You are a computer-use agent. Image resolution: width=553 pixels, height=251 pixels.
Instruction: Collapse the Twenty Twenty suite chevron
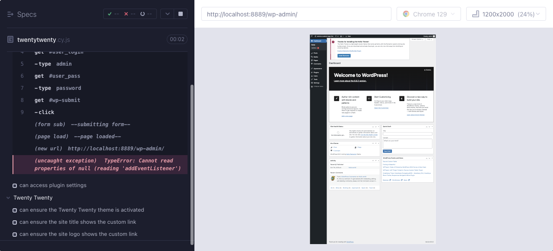coord(8,198)
